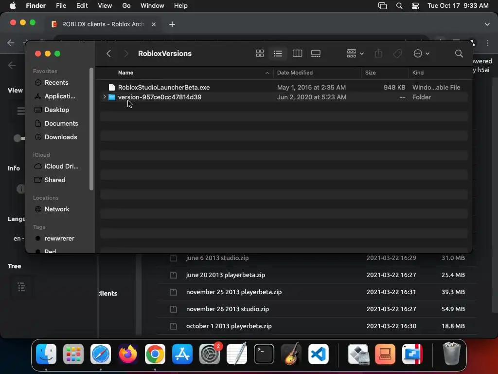Sort by Size column header
The image size is (498, 374).
tap(370, 73)
